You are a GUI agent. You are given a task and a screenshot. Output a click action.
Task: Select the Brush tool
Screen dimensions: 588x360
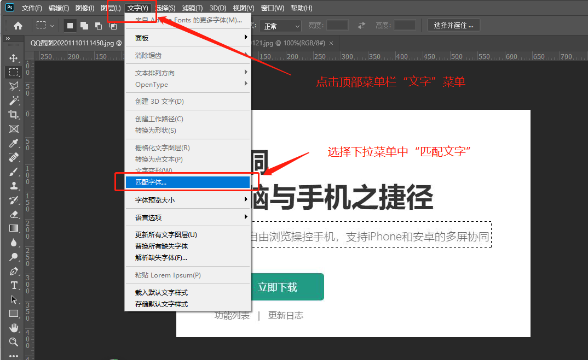[14, 172]
